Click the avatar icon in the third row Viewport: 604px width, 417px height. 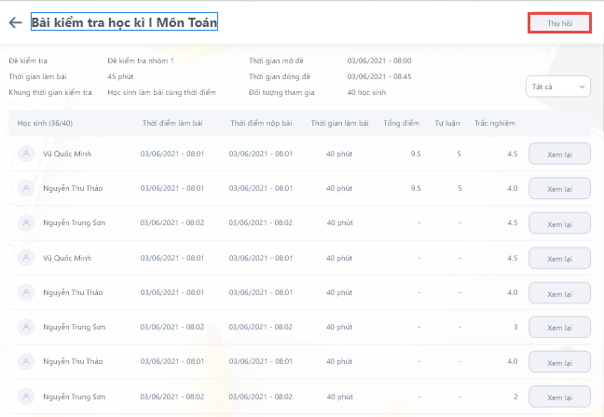[27, 223]
